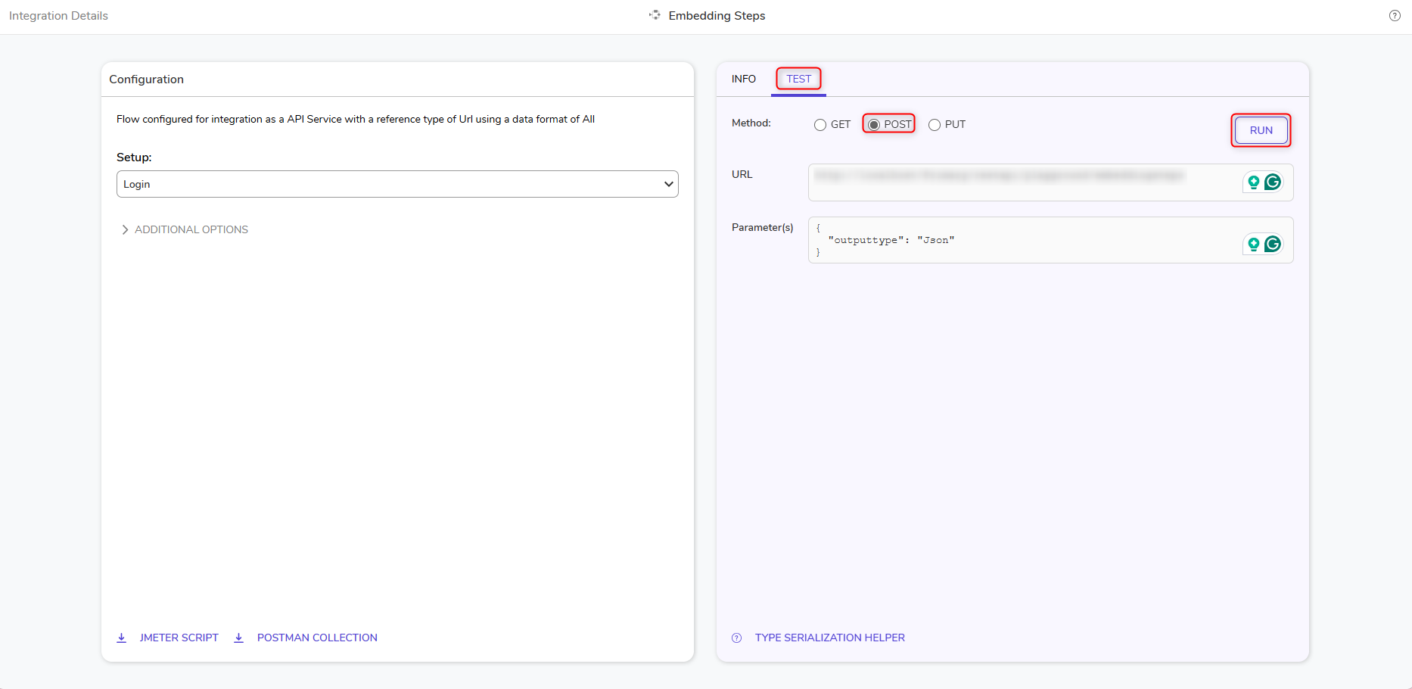Download the Postman Collection link
Image resolution: width=1412 pixels, height=689 pixels.
pyautogui.click(x=317, y=638)
